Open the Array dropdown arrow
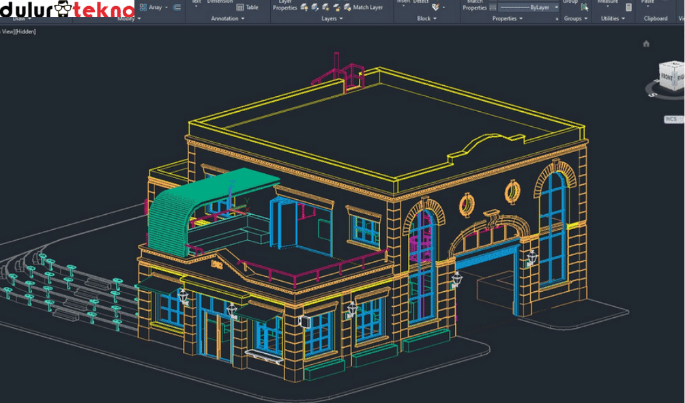Image resolution: width=685 pixels, height=403 pixels. point(166,8)
